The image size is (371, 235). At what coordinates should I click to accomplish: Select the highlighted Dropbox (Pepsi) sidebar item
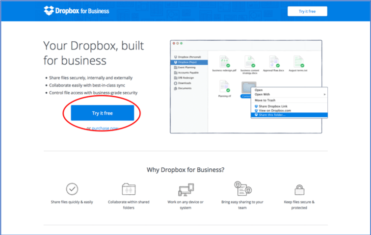(x=189, y=62)
